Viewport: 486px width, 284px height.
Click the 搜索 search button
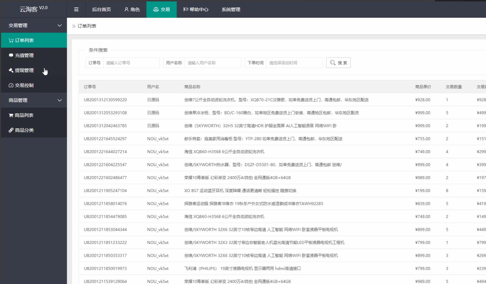[338, 63]
